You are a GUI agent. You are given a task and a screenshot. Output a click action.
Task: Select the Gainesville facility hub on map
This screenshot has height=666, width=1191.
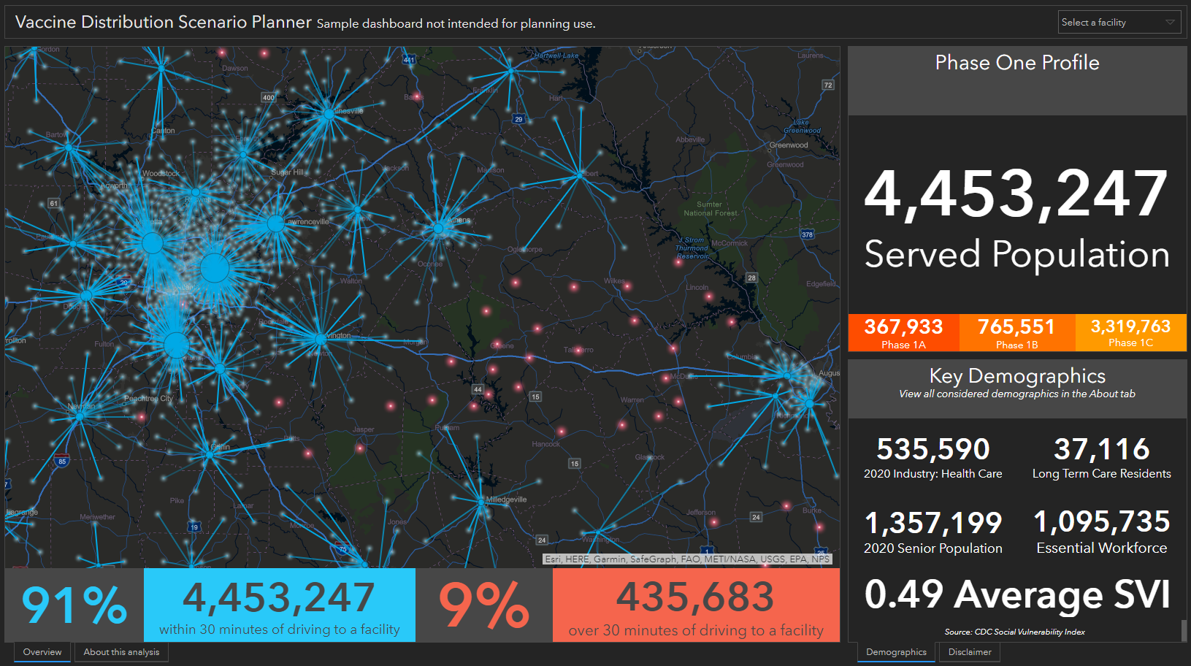(329, 114)
